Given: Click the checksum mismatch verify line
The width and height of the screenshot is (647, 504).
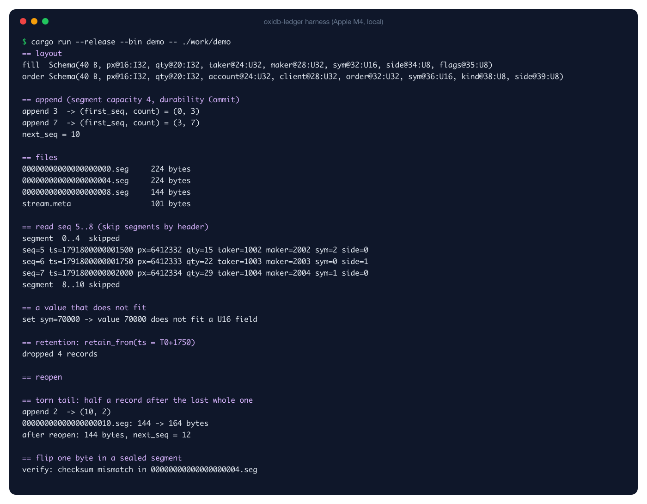Looking at the screenshot, I should coord(140,470).
